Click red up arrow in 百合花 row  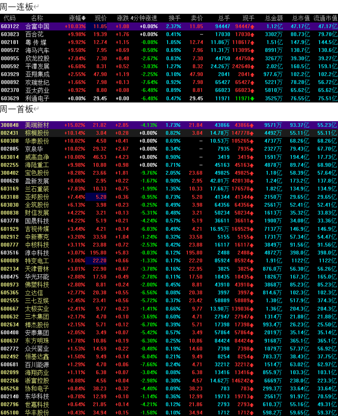click(x=252, y=35)
